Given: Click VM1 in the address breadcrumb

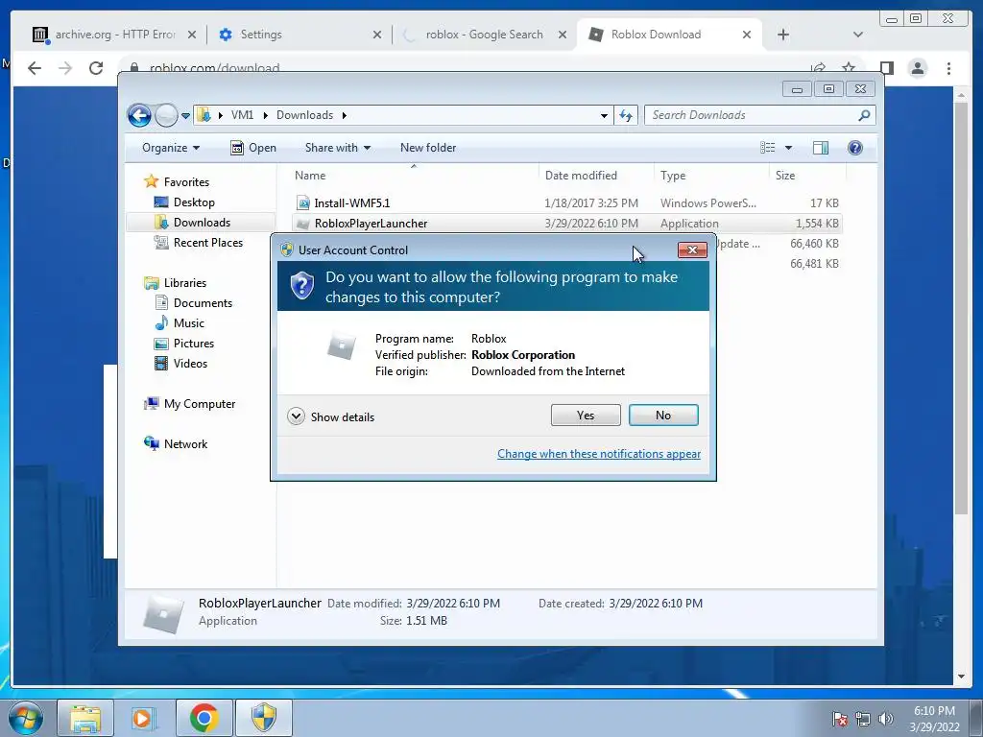Looking at the screenshot, I should click(242, 115).
